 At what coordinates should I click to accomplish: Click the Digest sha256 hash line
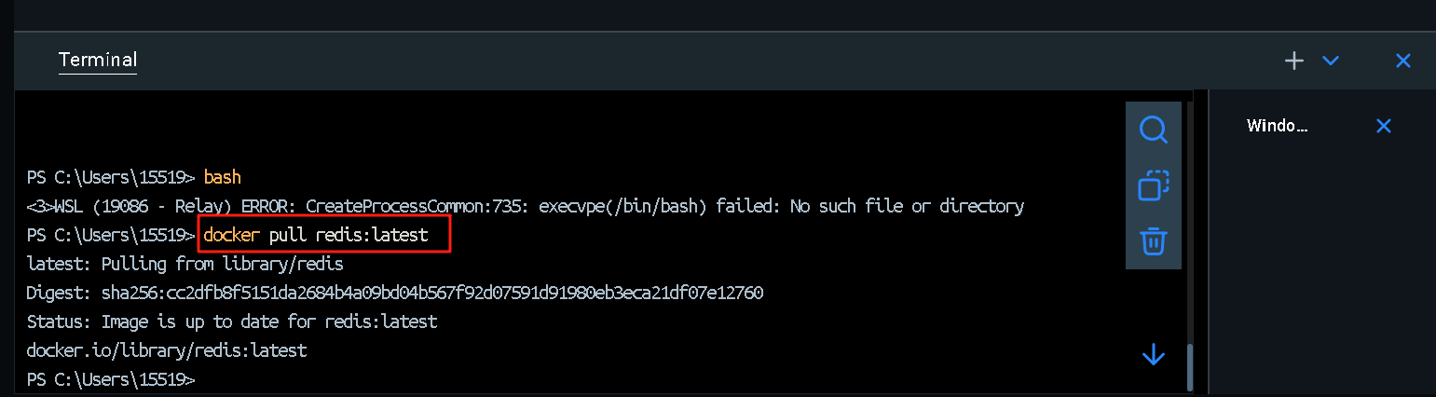[x=395, y=293]
